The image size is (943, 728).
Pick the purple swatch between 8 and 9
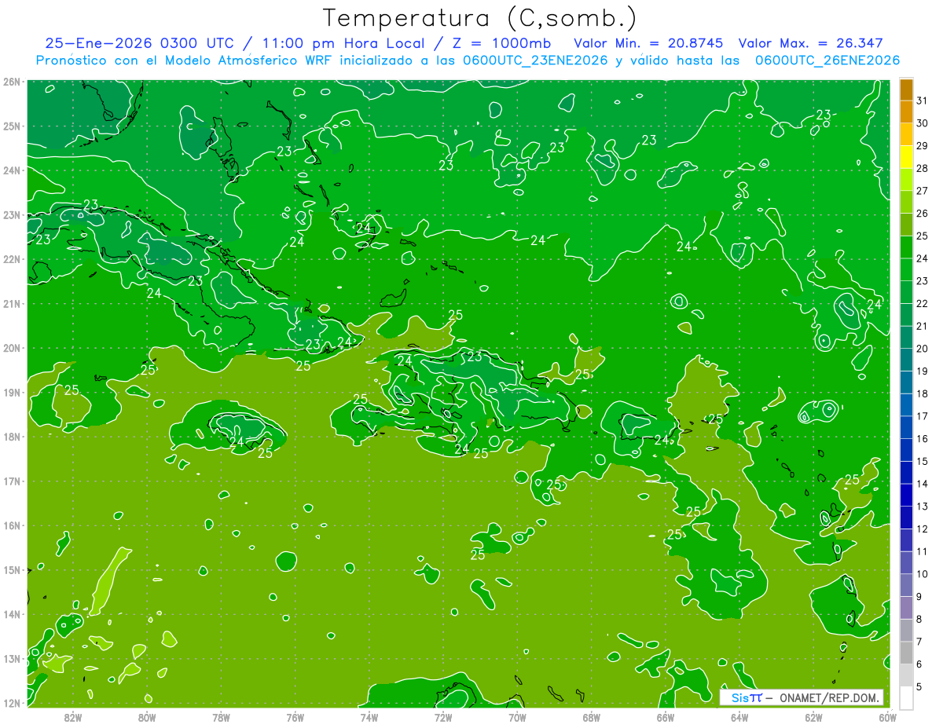tap(906, 608)
